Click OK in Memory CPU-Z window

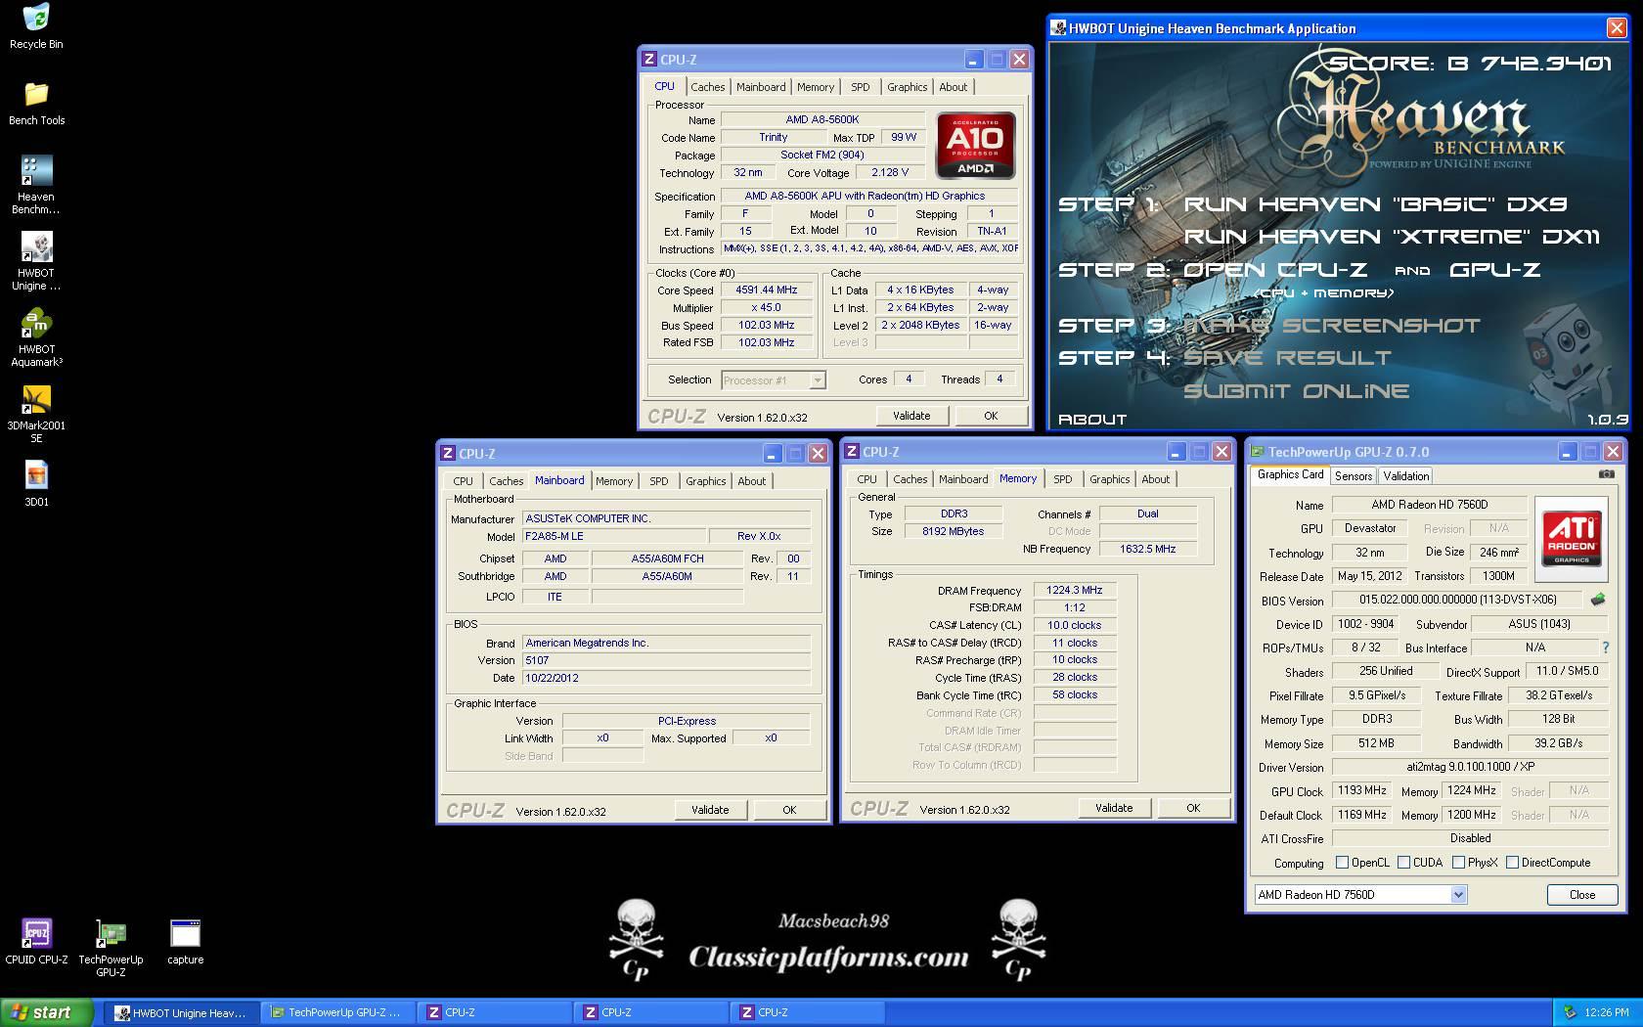point(1193,808)
